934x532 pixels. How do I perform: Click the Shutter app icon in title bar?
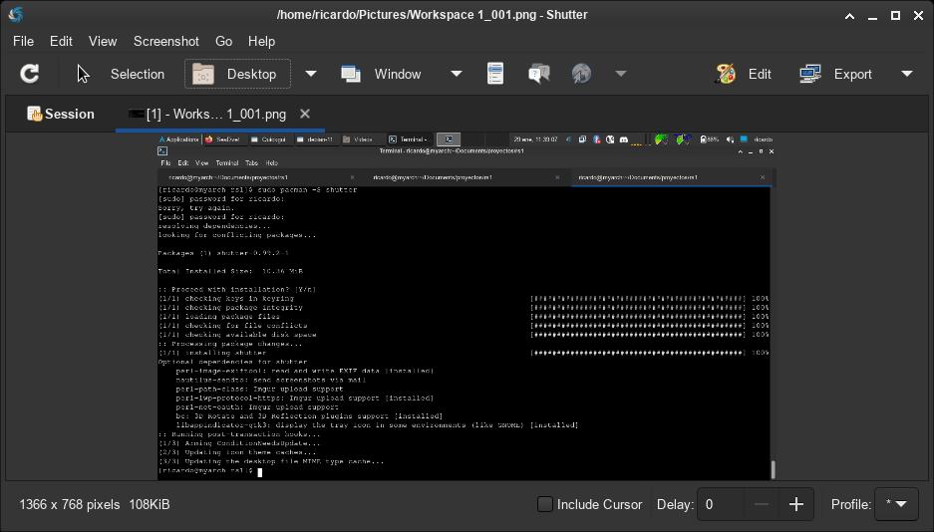(x=16, y=14)
